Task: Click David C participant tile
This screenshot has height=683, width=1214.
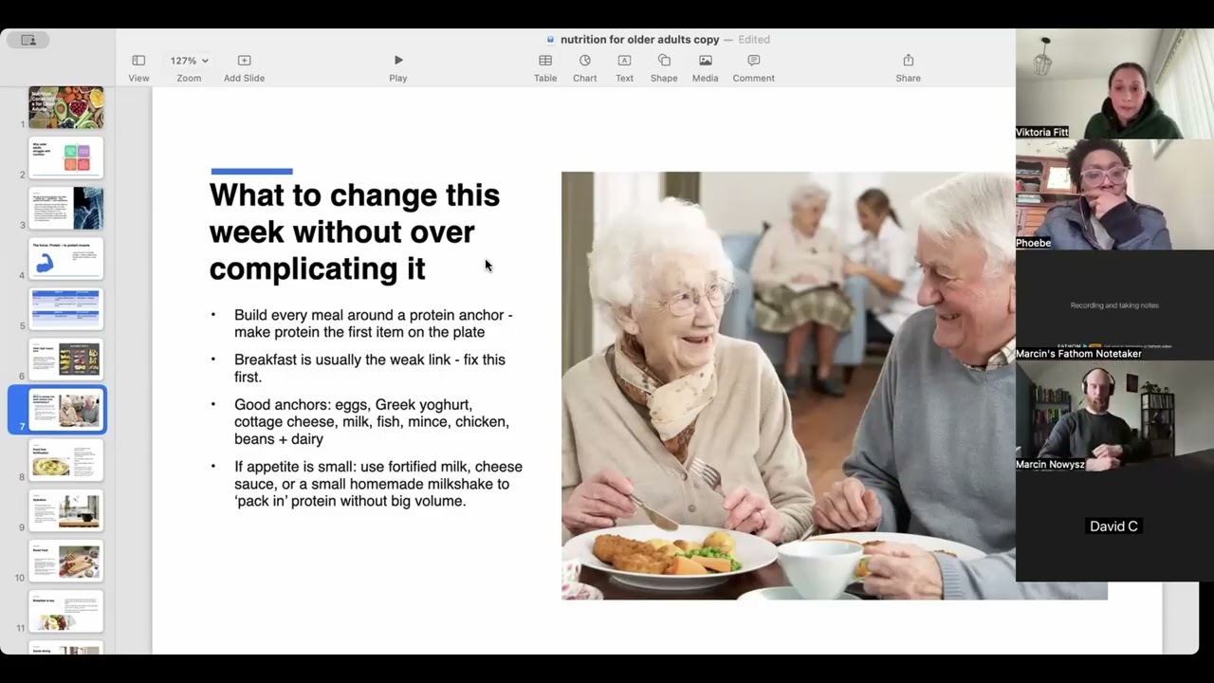Action: point(1114,526)
